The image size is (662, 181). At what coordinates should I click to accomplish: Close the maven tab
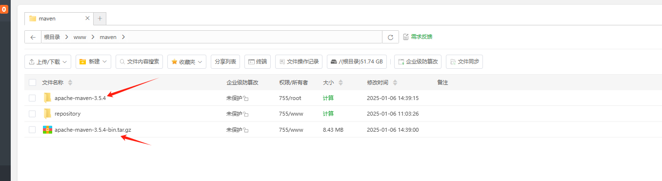(x=87, y=18)
